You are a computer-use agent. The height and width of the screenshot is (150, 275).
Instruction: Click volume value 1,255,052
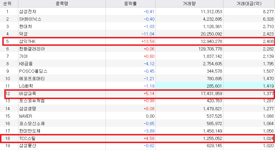point(212,139)
